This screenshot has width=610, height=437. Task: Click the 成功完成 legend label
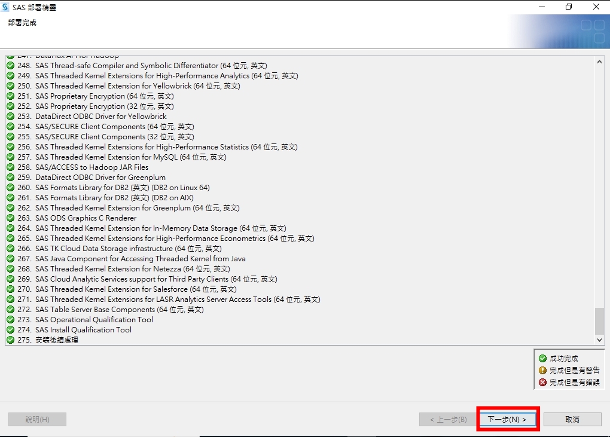click(x=564, y=359)
